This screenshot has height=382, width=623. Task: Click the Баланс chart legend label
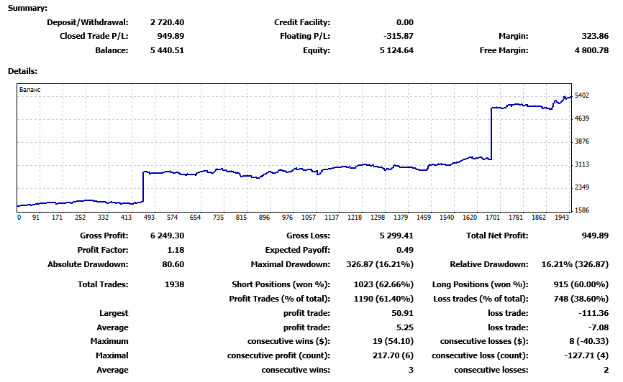[x=30, y=90]
